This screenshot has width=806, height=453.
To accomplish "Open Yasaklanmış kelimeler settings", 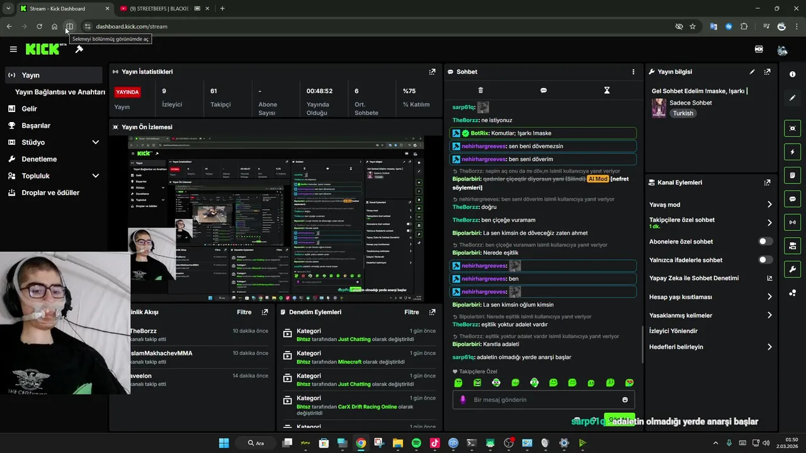I will click(711, 315).
